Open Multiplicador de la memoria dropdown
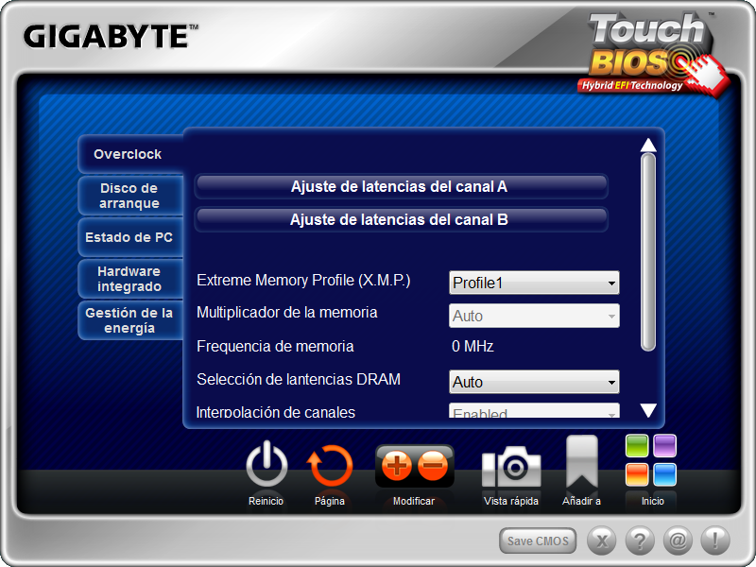Image resolution: width=756 pixels, height=567 pixels. coord(534,317)
